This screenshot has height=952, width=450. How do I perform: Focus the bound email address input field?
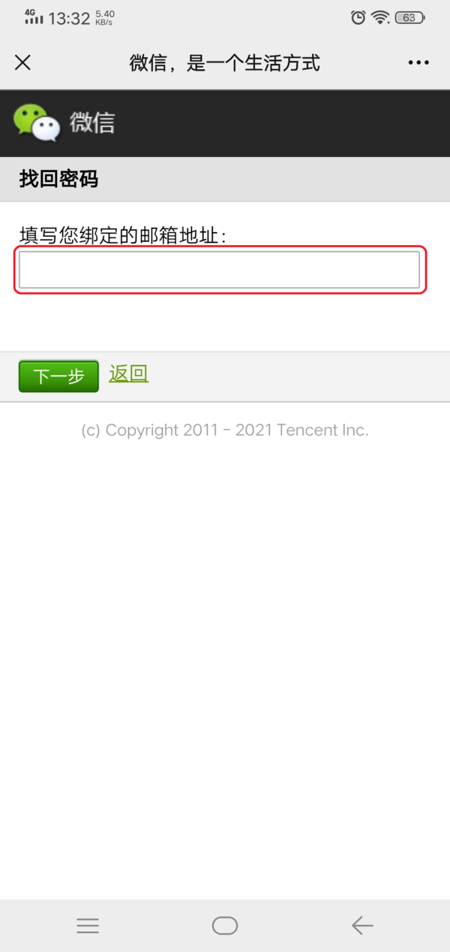click(219, 270)
